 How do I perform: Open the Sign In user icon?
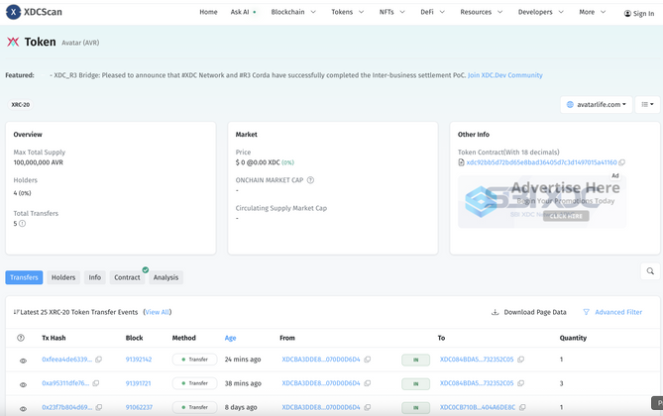(x=627, y=14)
